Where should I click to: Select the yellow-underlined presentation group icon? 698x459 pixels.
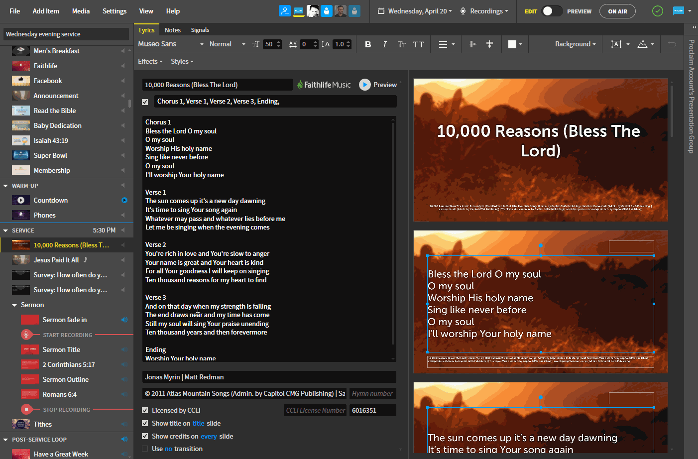click(299, 11)
